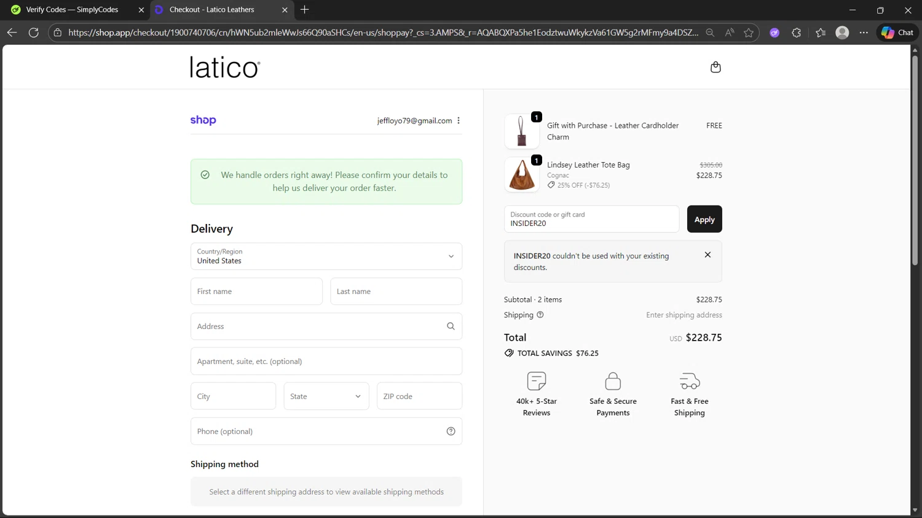The width and height of the screenshot is (922, 518).
Task: Close the Checkout Latico Leathers tab
Action: point(285,10)
